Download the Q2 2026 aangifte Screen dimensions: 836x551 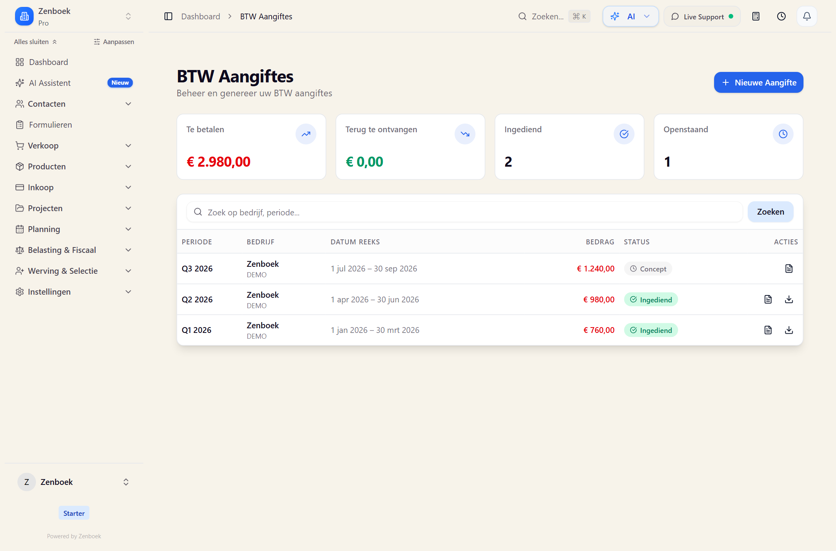point(789,299)
